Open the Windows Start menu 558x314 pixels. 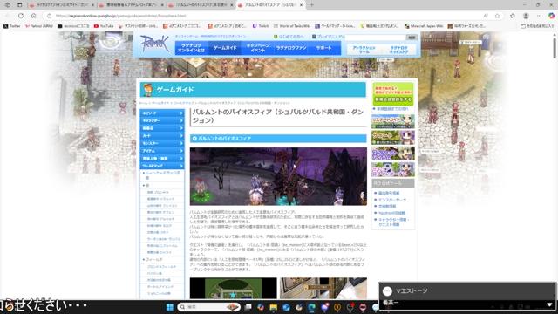pyautogui.click(x=170, y=307)
